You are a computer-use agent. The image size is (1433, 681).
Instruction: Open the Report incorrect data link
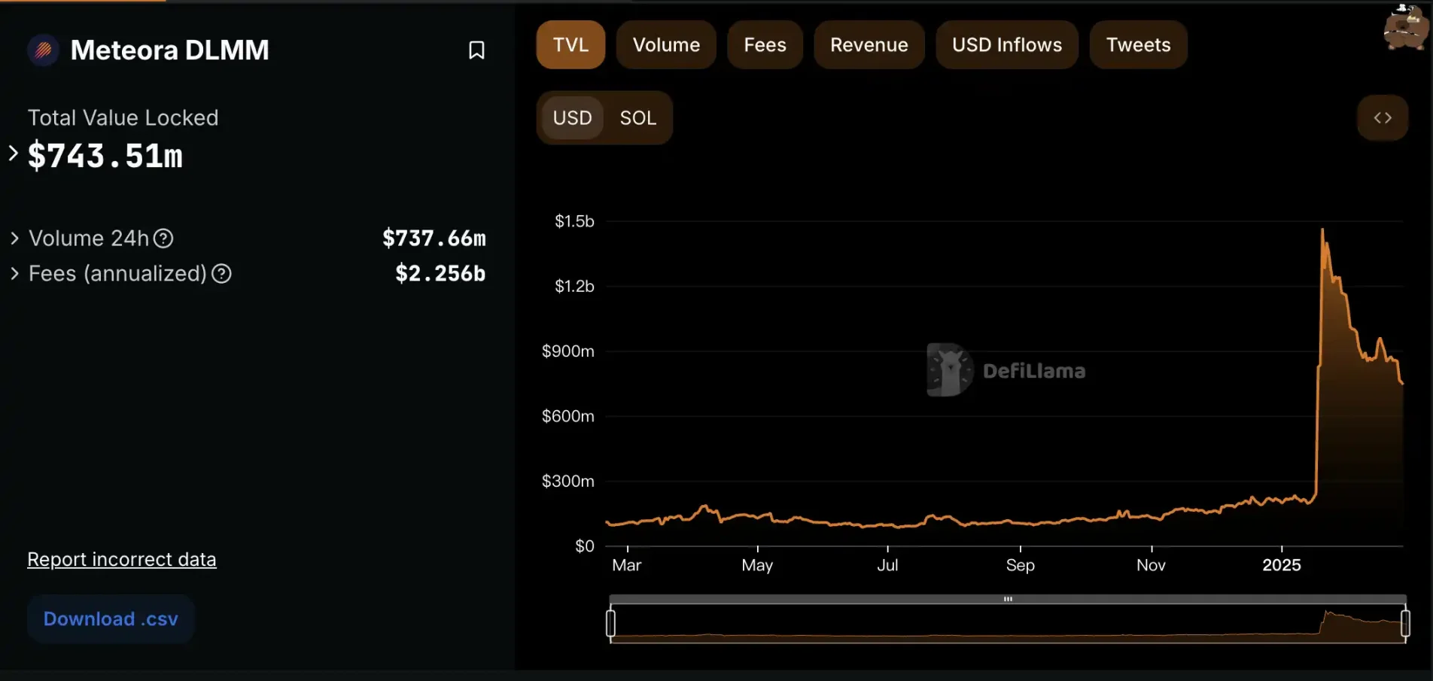[121, 559]
